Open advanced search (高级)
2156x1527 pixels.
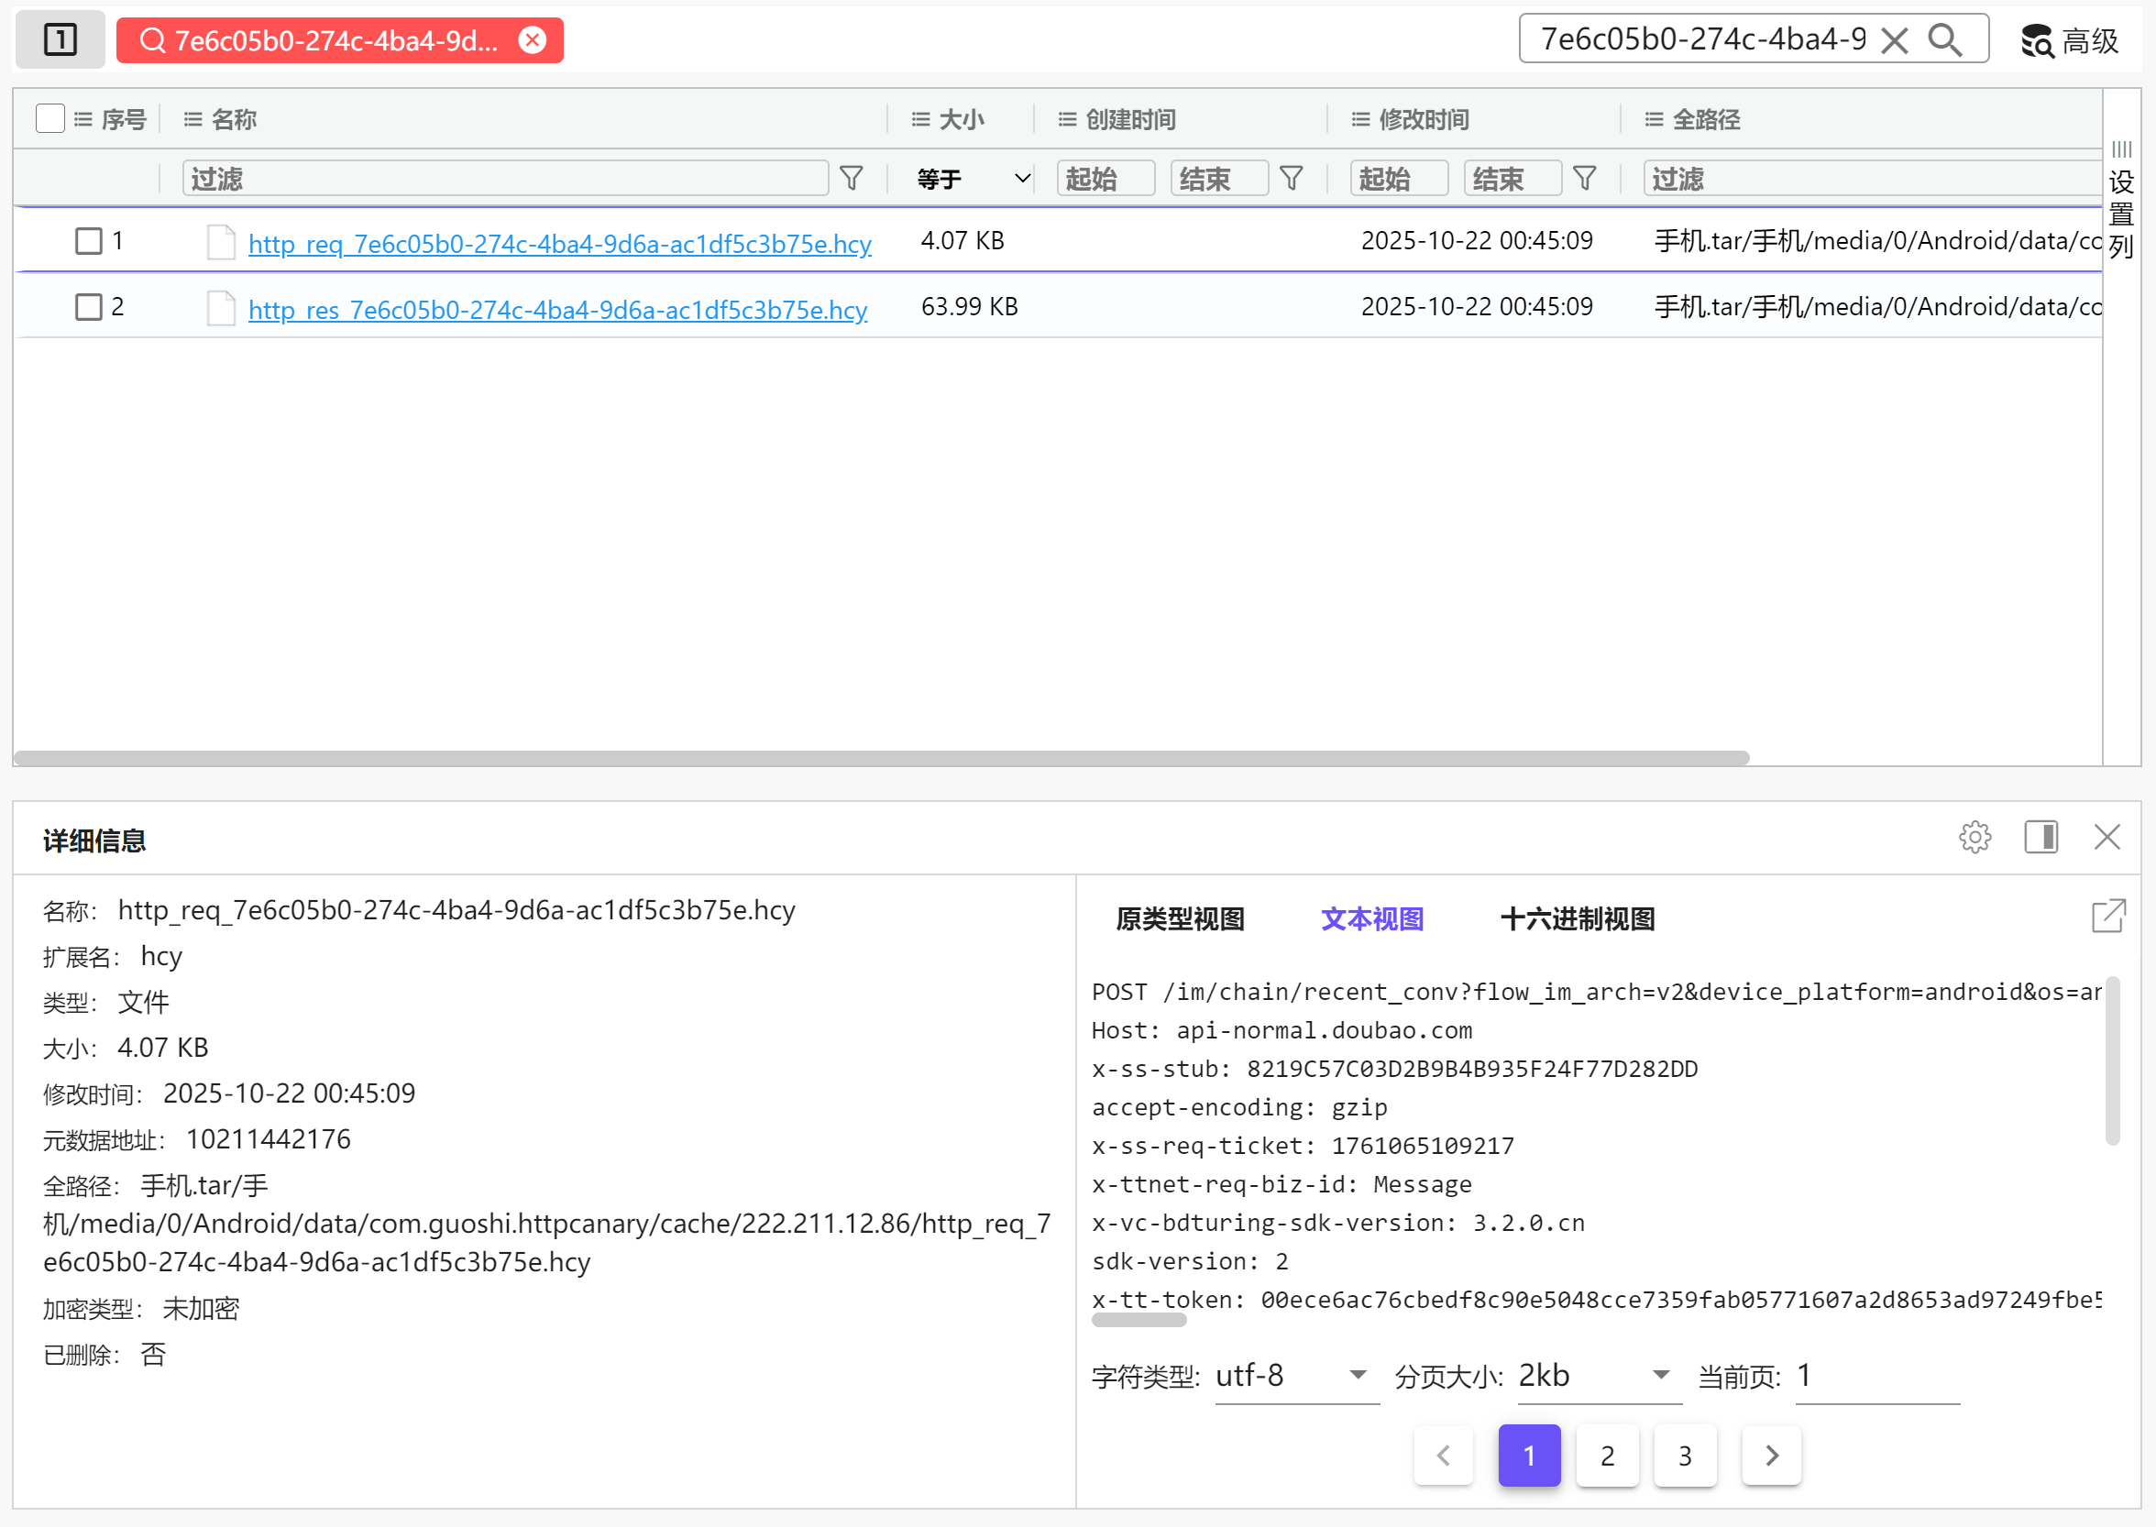pyautogui.click(x=2070, y=40)
